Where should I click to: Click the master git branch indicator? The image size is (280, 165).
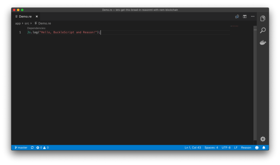[21, 147]
